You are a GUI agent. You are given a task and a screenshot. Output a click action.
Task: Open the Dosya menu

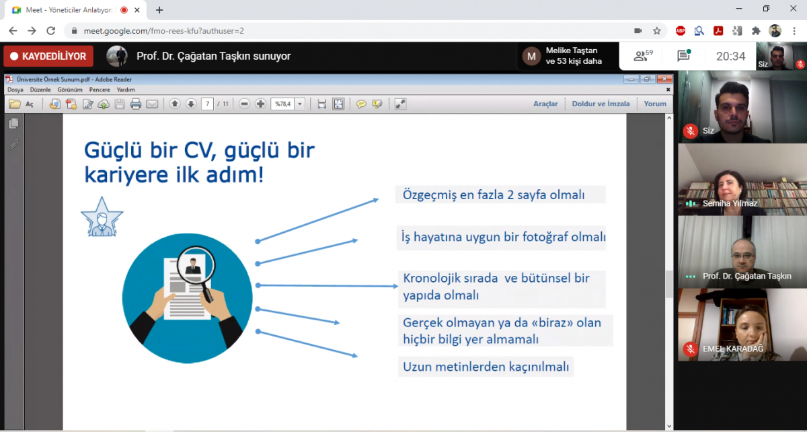click(15, 89)
